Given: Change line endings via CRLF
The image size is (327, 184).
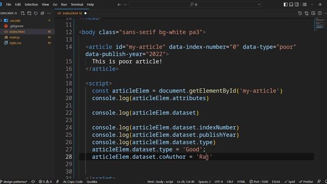Looking at the screenshot, I should point(230,182).
